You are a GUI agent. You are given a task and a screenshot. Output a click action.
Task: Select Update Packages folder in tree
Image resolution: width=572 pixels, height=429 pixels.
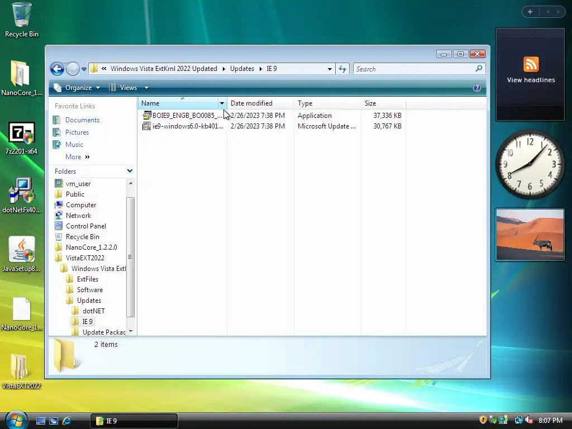pos(103,332)
